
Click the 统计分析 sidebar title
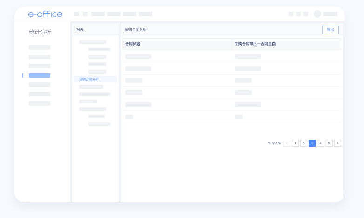pos(40,32)
